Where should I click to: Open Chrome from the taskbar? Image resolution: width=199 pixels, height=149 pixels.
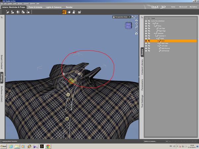tap(48, 146)
